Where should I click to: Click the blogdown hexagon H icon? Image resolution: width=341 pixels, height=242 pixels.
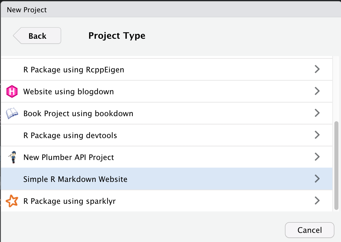click(12, 91)
